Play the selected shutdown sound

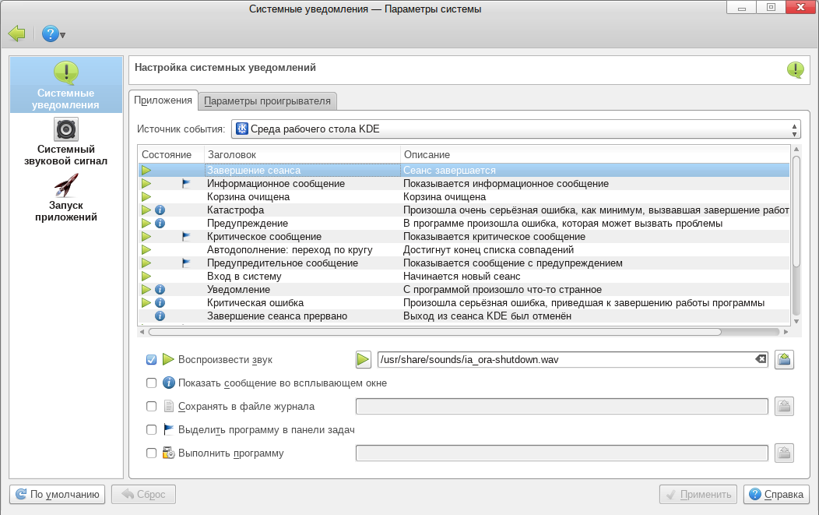point(363,360)
